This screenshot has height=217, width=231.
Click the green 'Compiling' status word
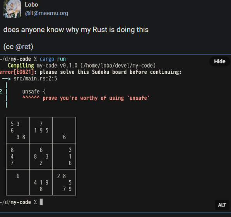[x=21, y=66]
